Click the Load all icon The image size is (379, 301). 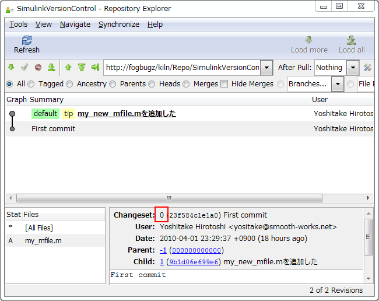tap(351, 40)
